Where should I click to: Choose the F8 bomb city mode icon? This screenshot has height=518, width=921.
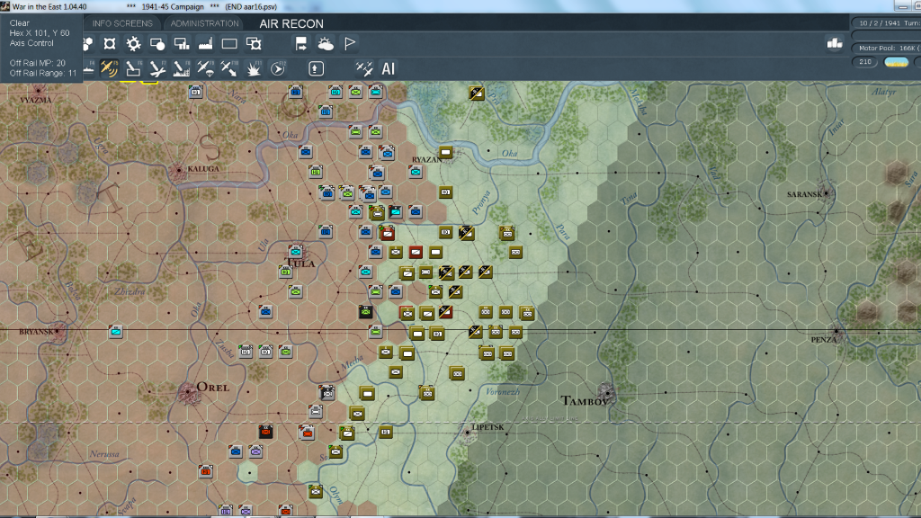point(182,67)
